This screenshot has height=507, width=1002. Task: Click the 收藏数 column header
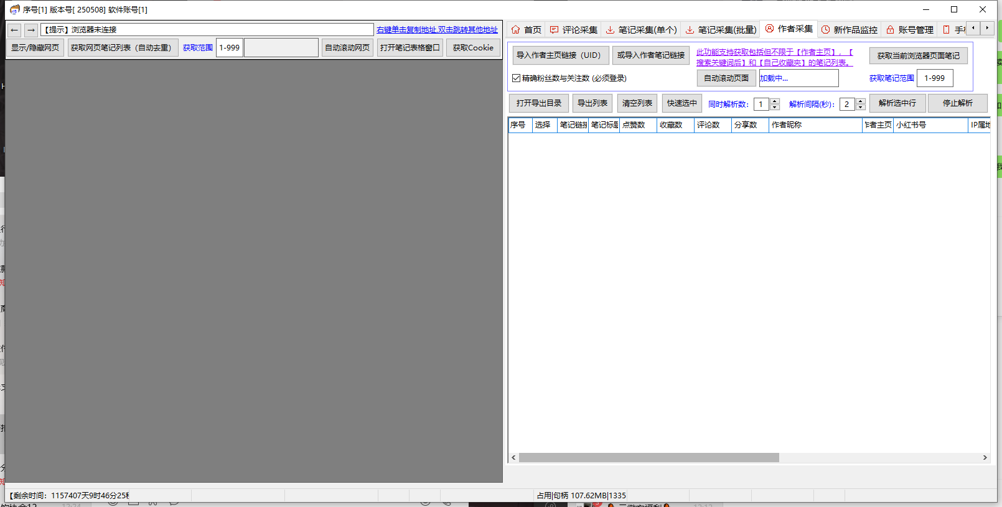click(x=675, y=125)
